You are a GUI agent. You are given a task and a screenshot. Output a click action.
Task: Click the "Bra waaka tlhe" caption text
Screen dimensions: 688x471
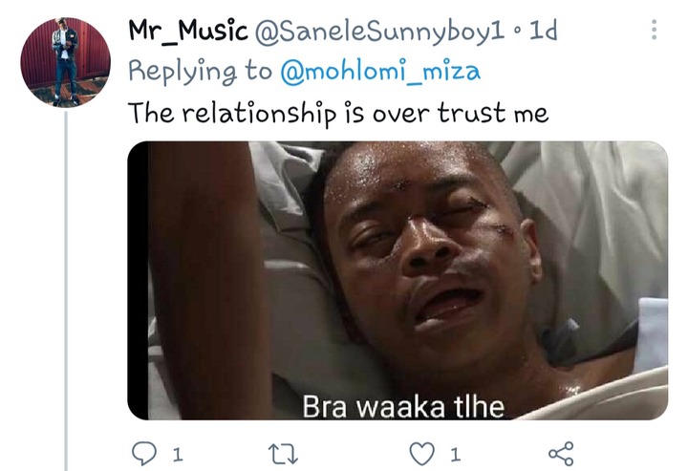403,407
